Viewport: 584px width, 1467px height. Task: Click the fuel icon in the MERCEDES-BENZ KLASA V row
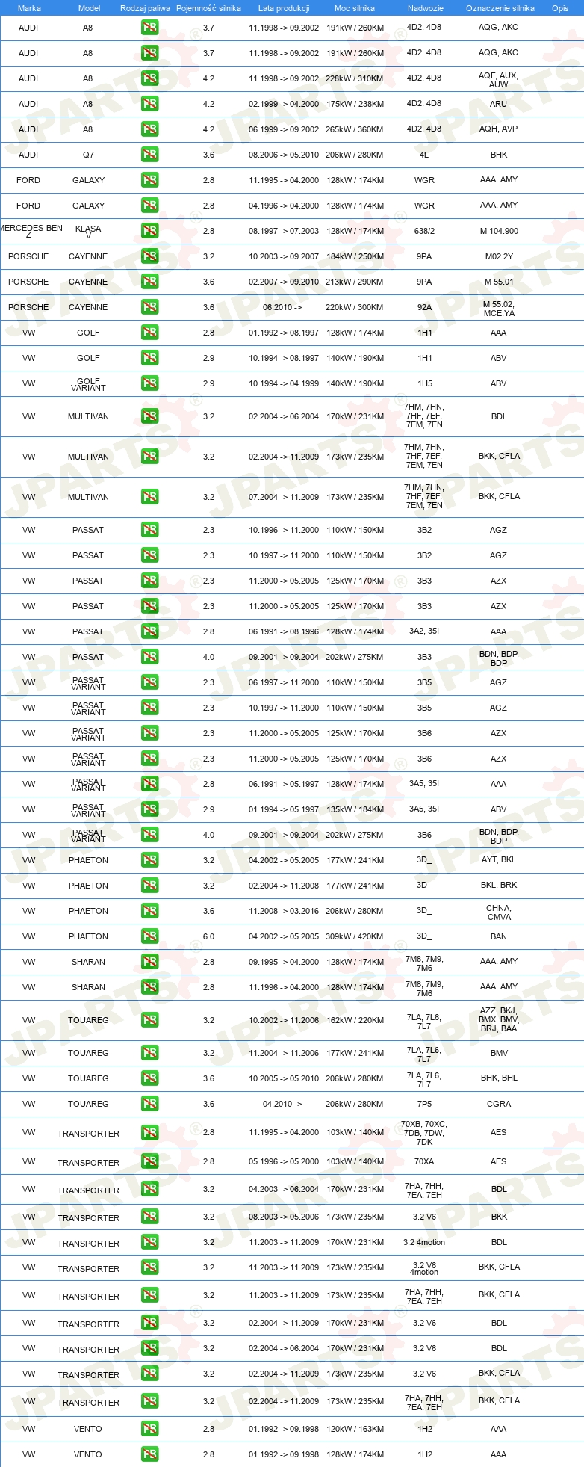point(149,231)
